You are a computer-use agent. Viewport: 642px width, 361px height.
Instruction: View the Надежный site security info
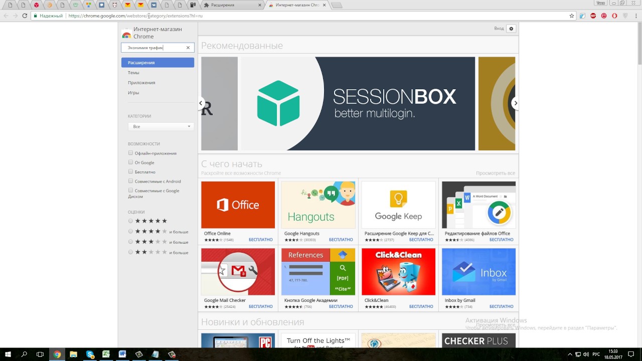49,16
